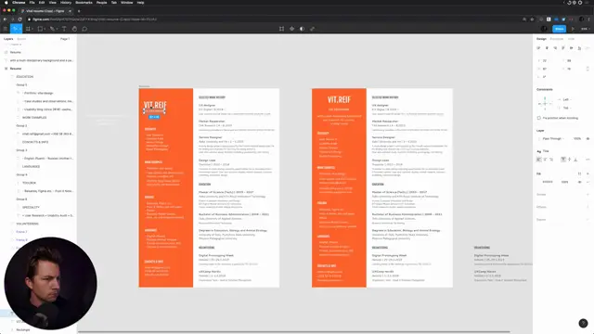Select the Text tool

point(64,29)
